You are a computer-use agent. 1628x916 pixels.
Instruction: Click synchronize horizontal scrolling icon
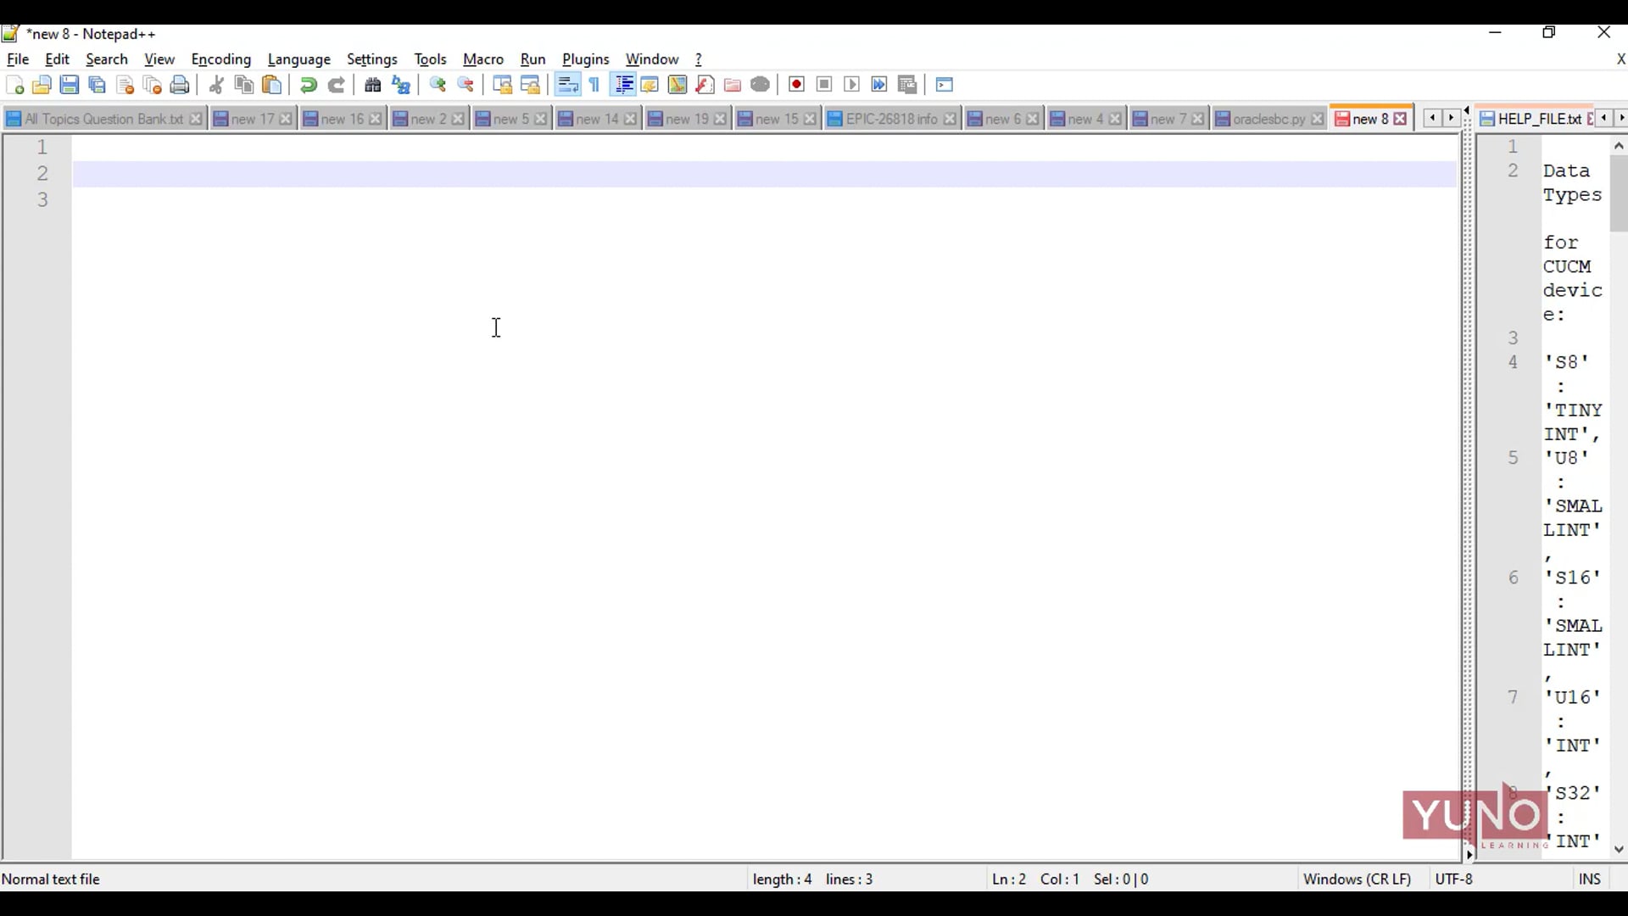[x=530, y=85]
